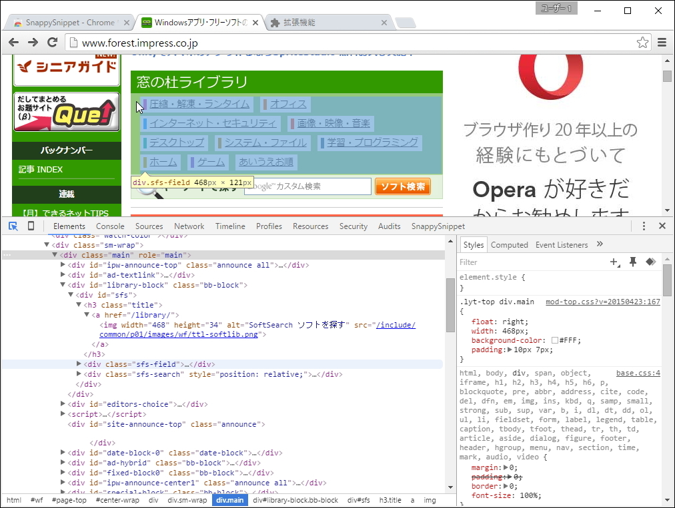
Task: Show hidden style panes via the chevron
Action: (x=599, y=244)
